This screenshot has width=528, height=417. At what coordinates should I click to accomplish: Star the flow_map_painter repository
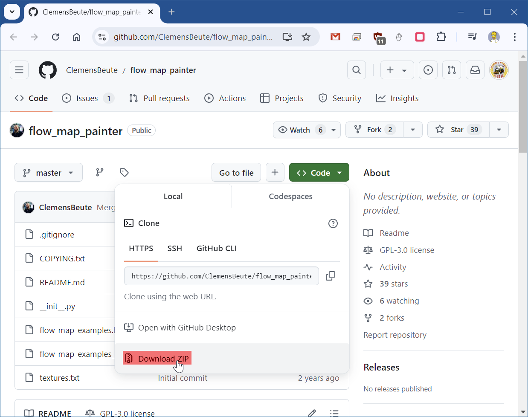coord(458,130)
